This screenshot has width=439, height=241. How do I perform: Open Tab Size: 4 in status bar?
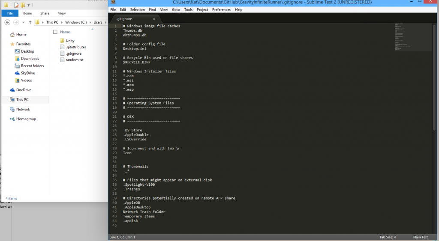(388, 237)
